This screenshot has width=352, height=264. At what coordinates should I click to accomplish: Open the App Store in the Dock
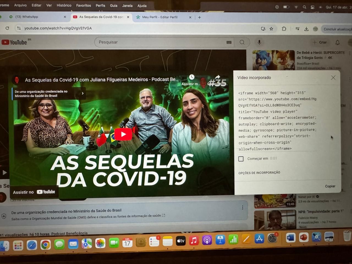[259, 239]
